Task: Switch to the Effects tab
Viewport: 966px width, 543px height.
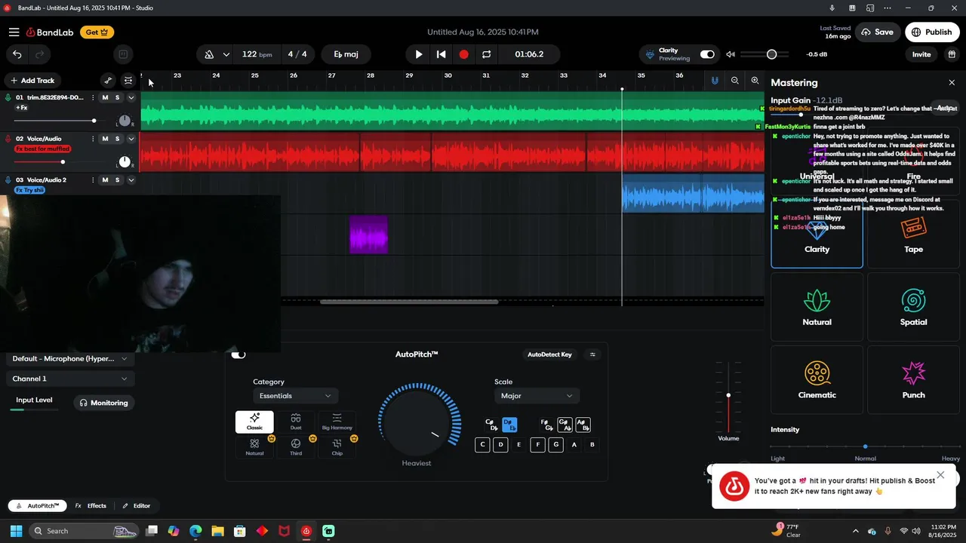Action: [91, 506]
